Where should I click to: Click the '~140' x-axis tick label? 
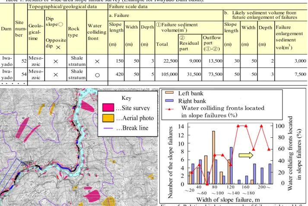(234, 193)
